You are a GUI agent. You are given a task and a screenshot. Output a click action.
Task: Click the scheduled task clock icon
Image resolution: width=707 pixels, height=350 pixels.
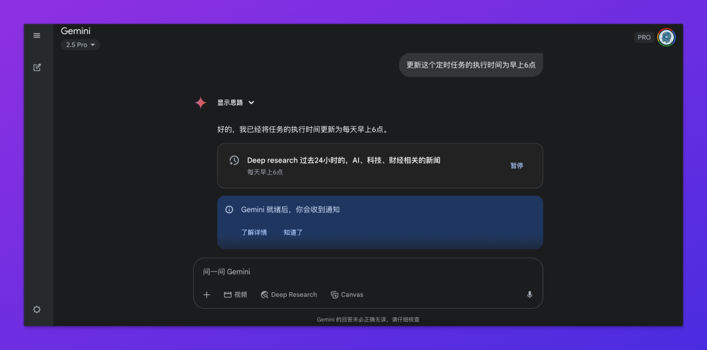[234, 161]
